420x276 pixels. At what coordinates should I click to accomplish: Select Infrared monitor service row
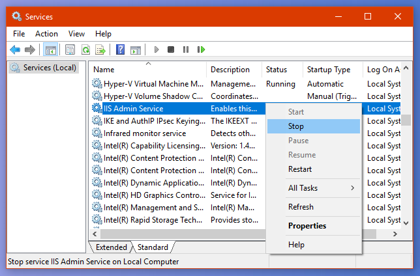tap(178, 133)
